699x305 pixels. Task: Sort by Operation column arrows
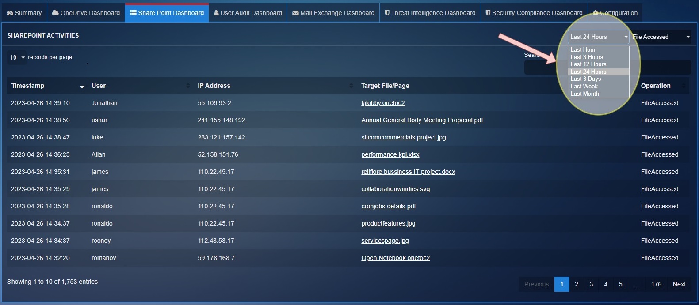pos(684,86)
